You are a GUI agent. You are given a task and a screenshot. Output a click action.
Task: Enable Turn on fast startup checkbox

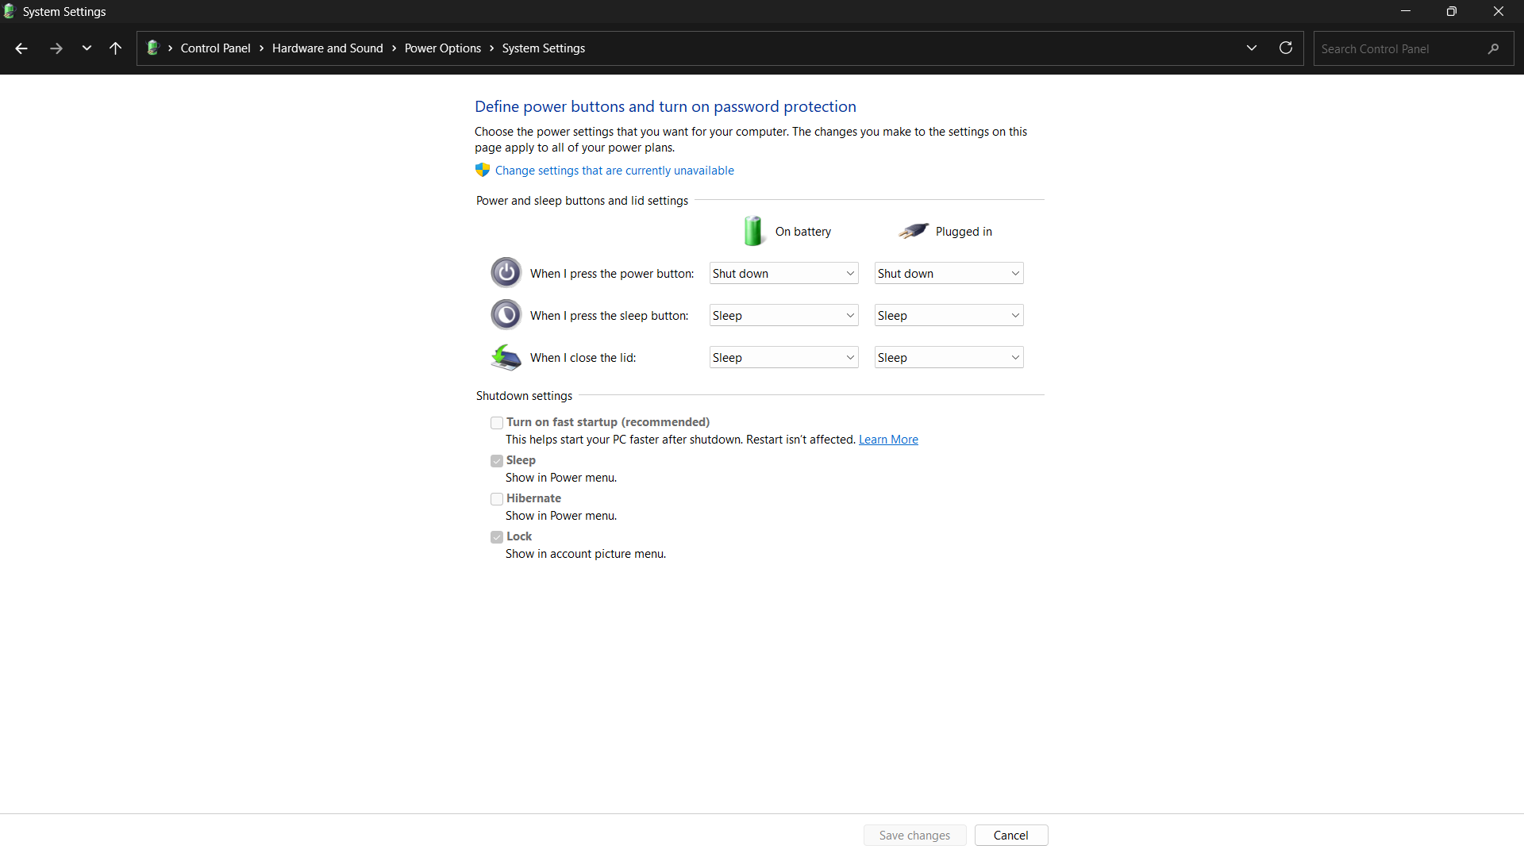[497, 423]
